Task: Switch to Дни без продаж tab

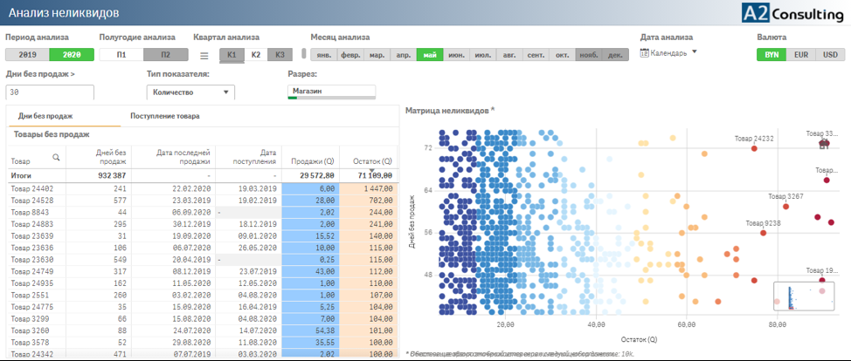Action: pyautogui.click(x=45, y=116)
